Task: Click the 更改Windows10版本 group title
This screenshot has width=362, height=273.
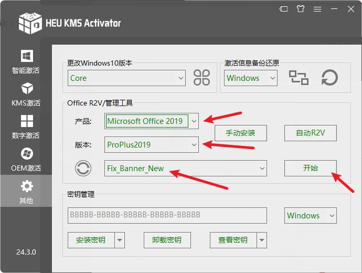Action: pyautogui.click(x=100, y=63)
